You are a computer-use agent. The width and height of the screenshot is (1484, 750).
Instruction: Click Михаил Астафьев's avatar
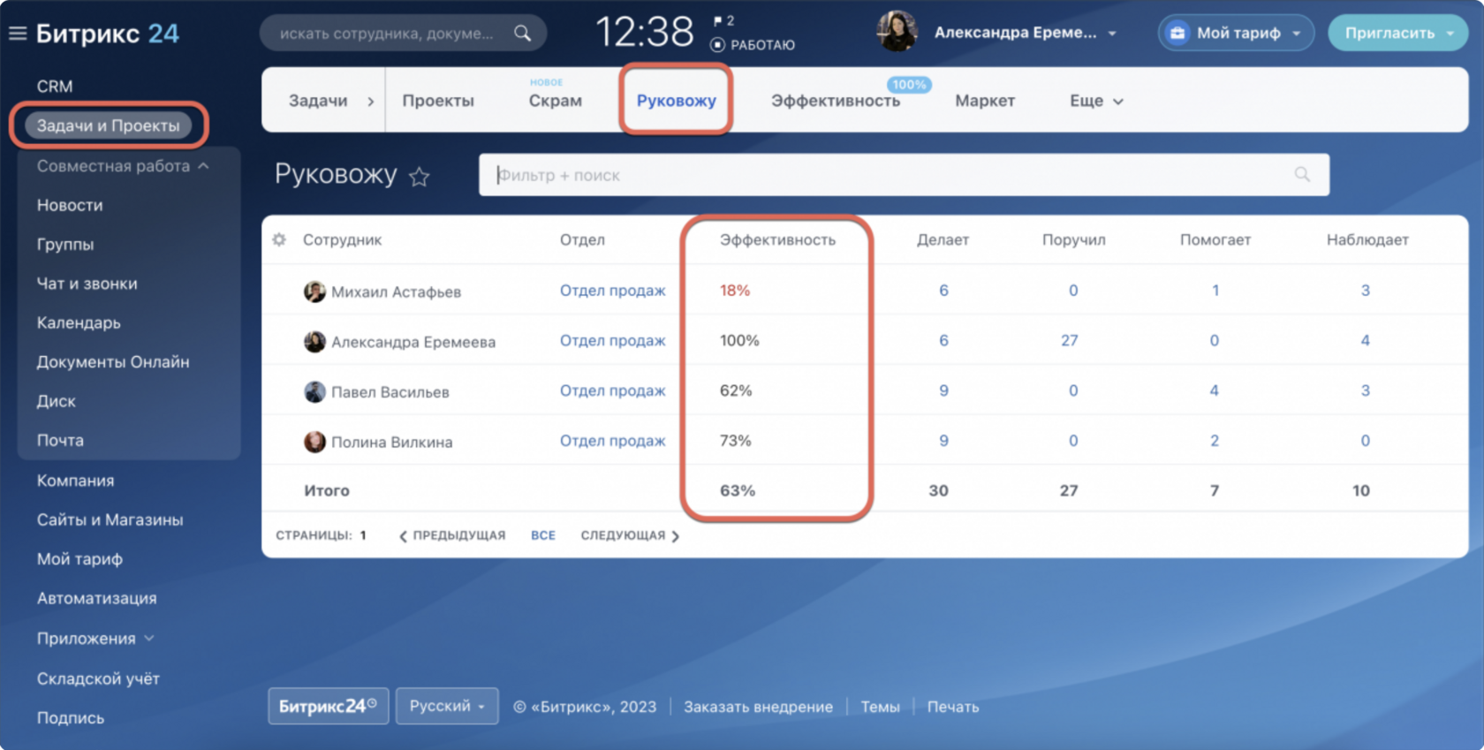314,292
